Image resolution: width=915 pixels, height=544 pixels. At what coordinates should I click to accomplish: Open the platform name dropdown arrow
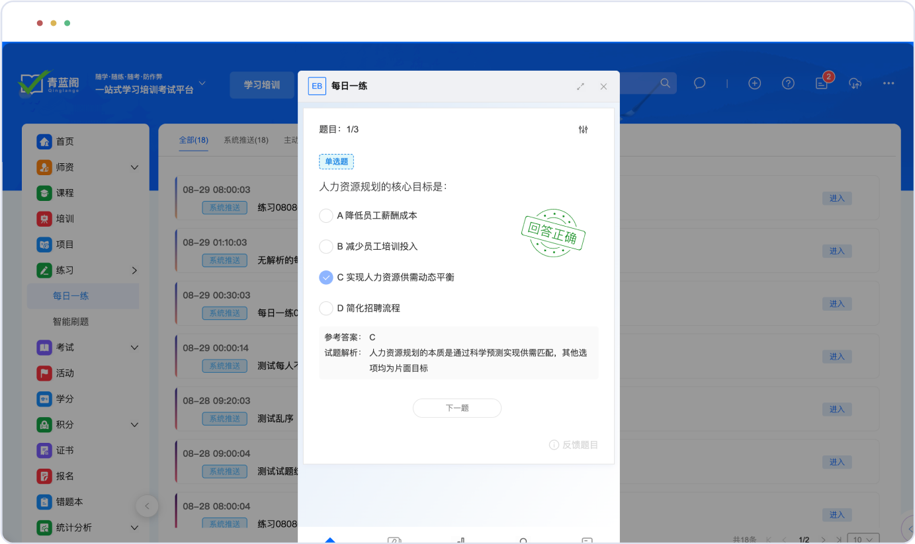click(x=202, y=83)
